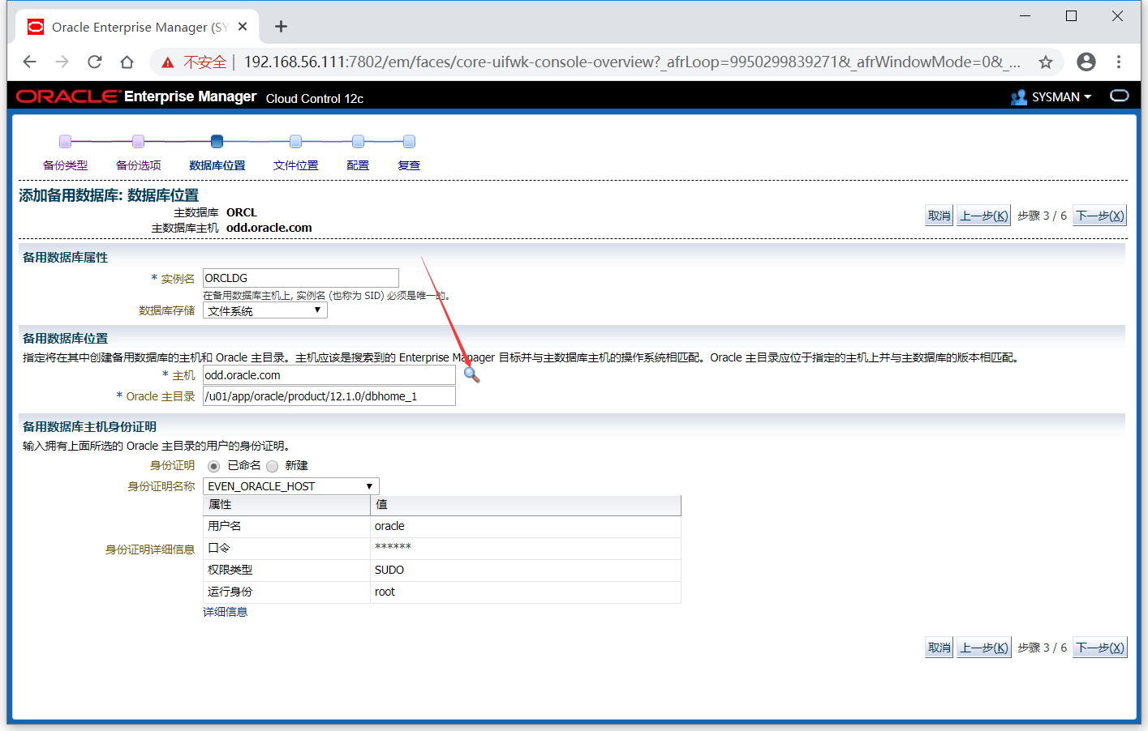Click the oracle username value cell

click(526, 527)
